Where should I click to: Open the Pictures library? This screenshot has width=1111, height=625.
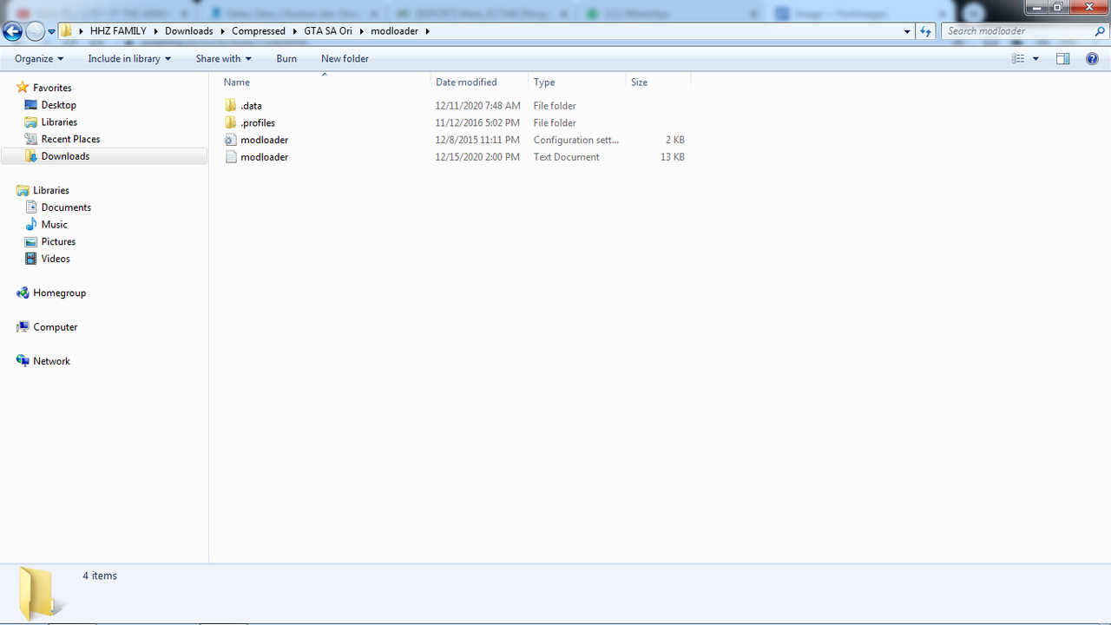tap(58, 241)
